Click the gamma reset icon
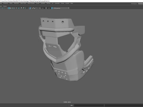143x107 pixels. coord(46,8)
